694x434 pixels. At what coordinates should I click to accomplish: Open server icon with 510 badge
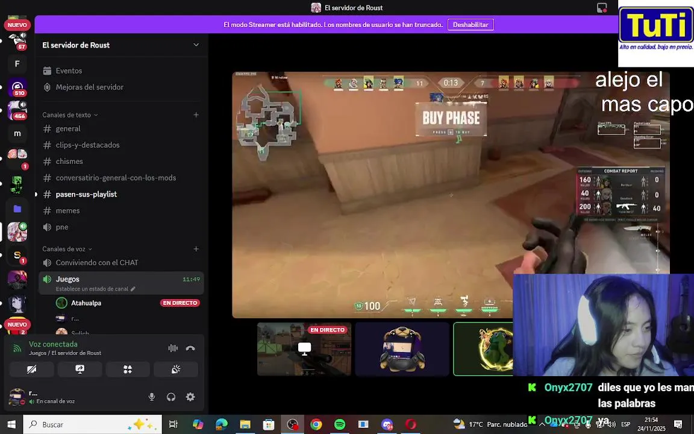click(x=17, y=87)
